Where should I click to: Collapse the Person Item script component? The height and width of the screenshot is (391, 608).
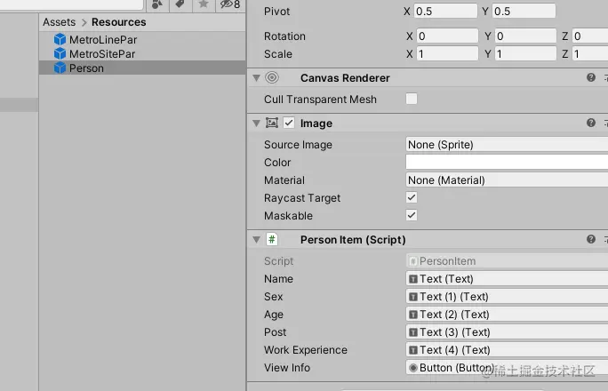point(256,239)
